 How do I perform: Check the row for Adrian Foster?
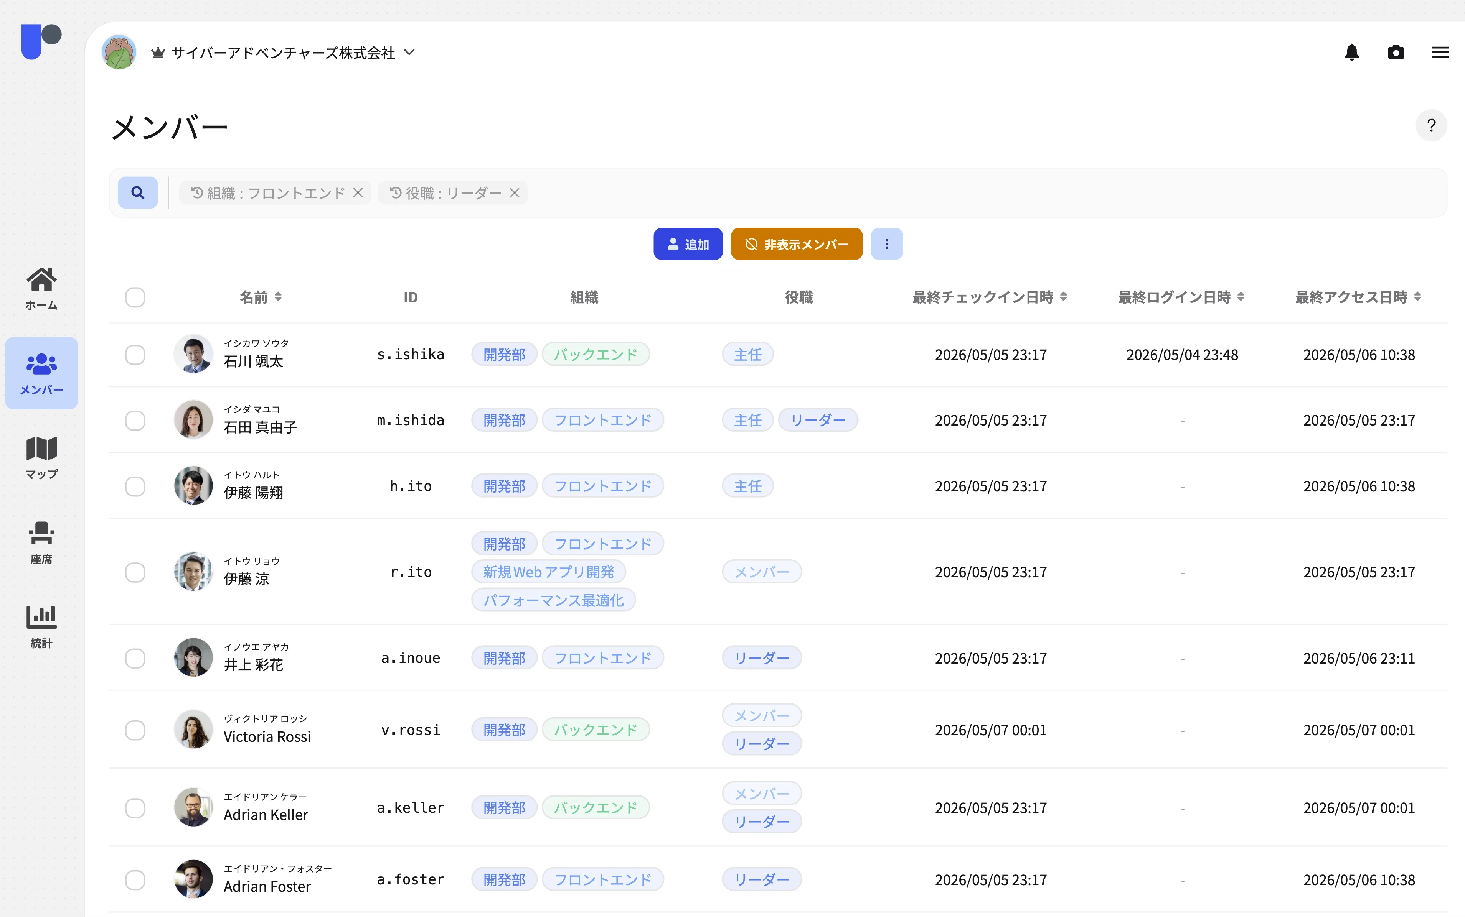(135, 880)
